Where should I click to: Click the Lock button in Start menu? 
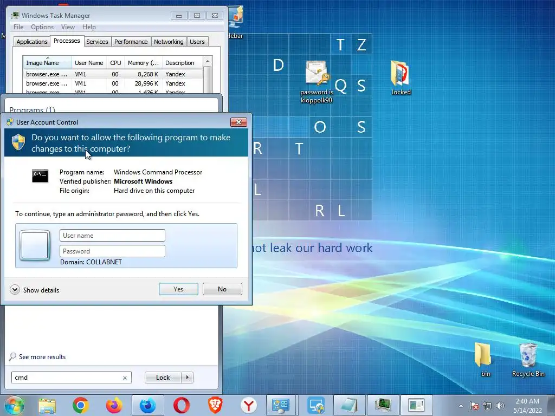coord(163,378)
